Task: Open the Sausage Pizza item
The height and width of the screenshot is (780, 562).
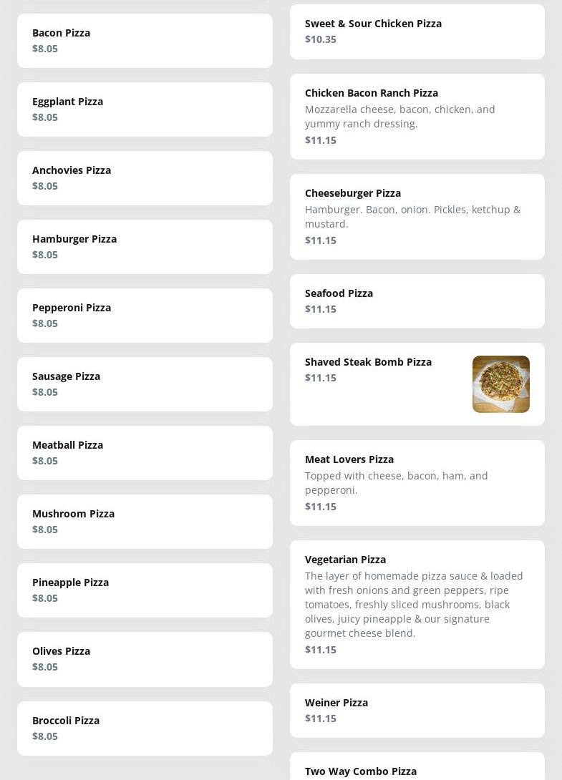Action: coord(145,384)
